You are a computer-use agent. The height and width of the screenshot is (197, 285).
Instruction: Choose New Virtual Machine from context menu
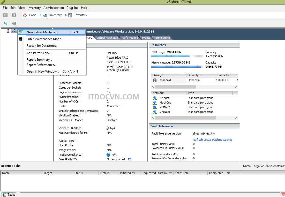click(42, 32)
